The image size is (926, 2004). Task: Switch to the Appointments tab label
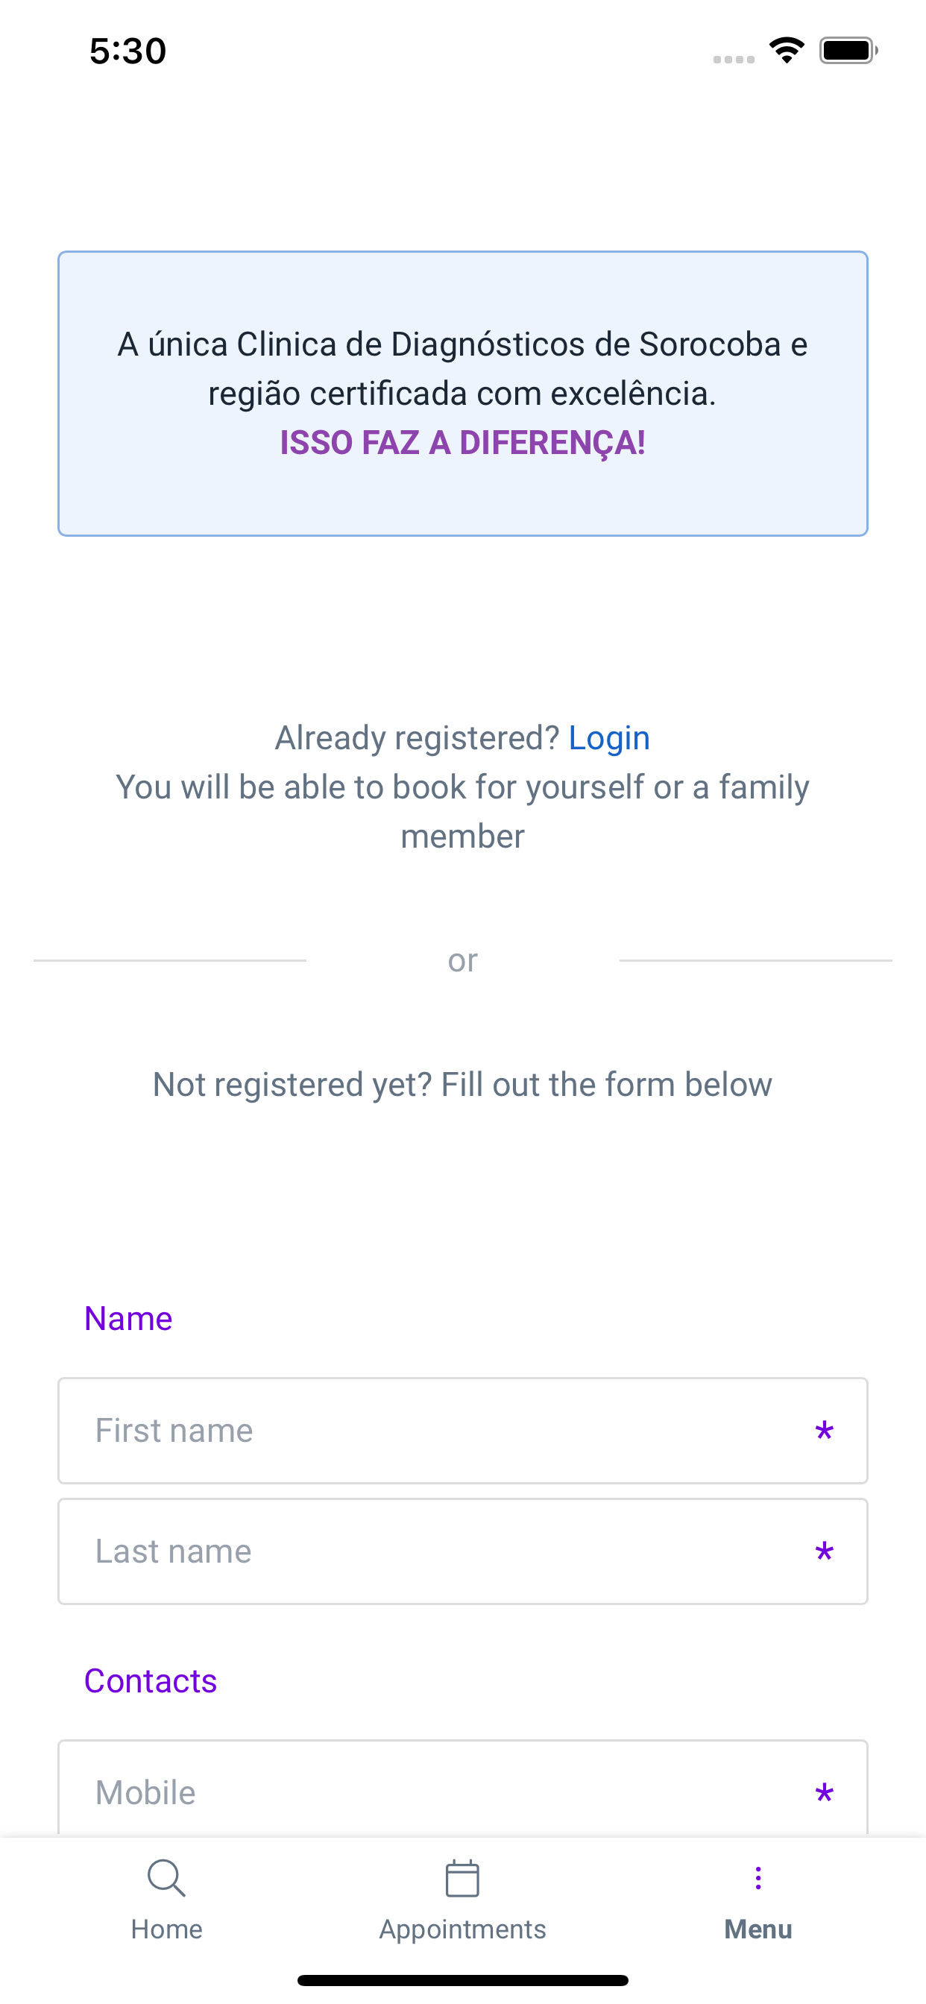click(x=462, y=1930)
